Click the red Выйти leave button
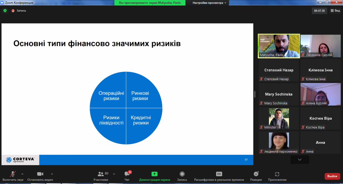This screenshot has height=184, width=343. point(332,176)
